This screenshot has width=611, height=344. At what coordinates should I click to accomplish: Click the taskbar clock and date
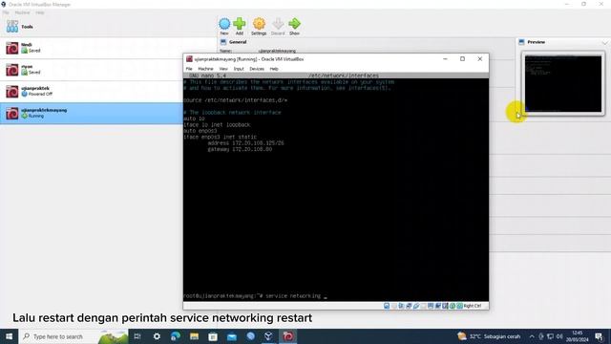[578, 336]
